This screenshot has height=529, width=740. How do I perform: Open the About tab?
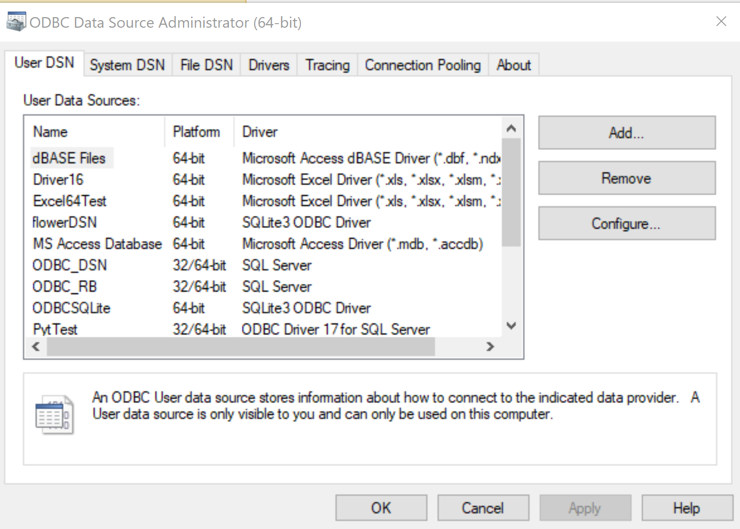click(x=513, y=65)
